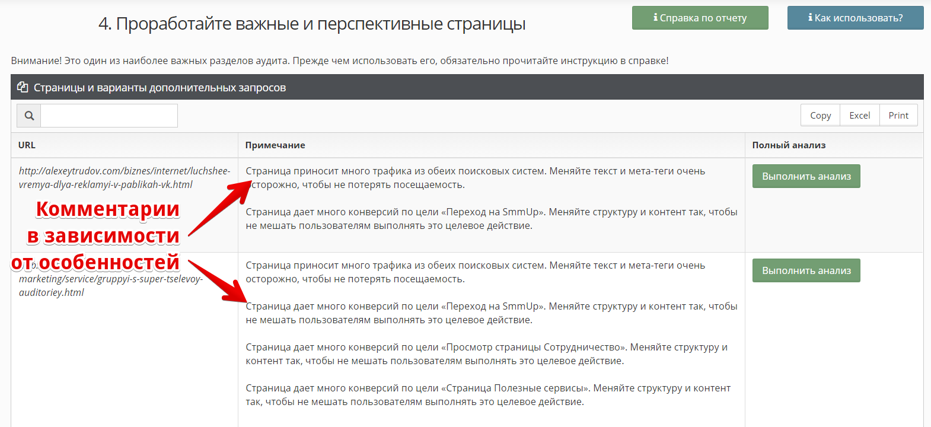
Task: Click the Полный анализ column header
Action: [789, 145]
